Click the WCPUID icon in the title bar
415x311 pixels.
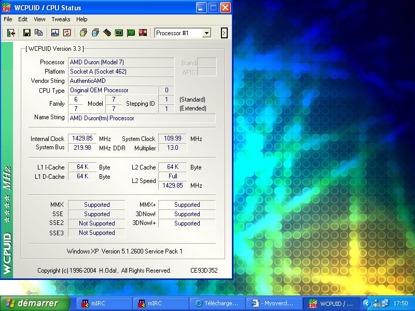point(6,7)
